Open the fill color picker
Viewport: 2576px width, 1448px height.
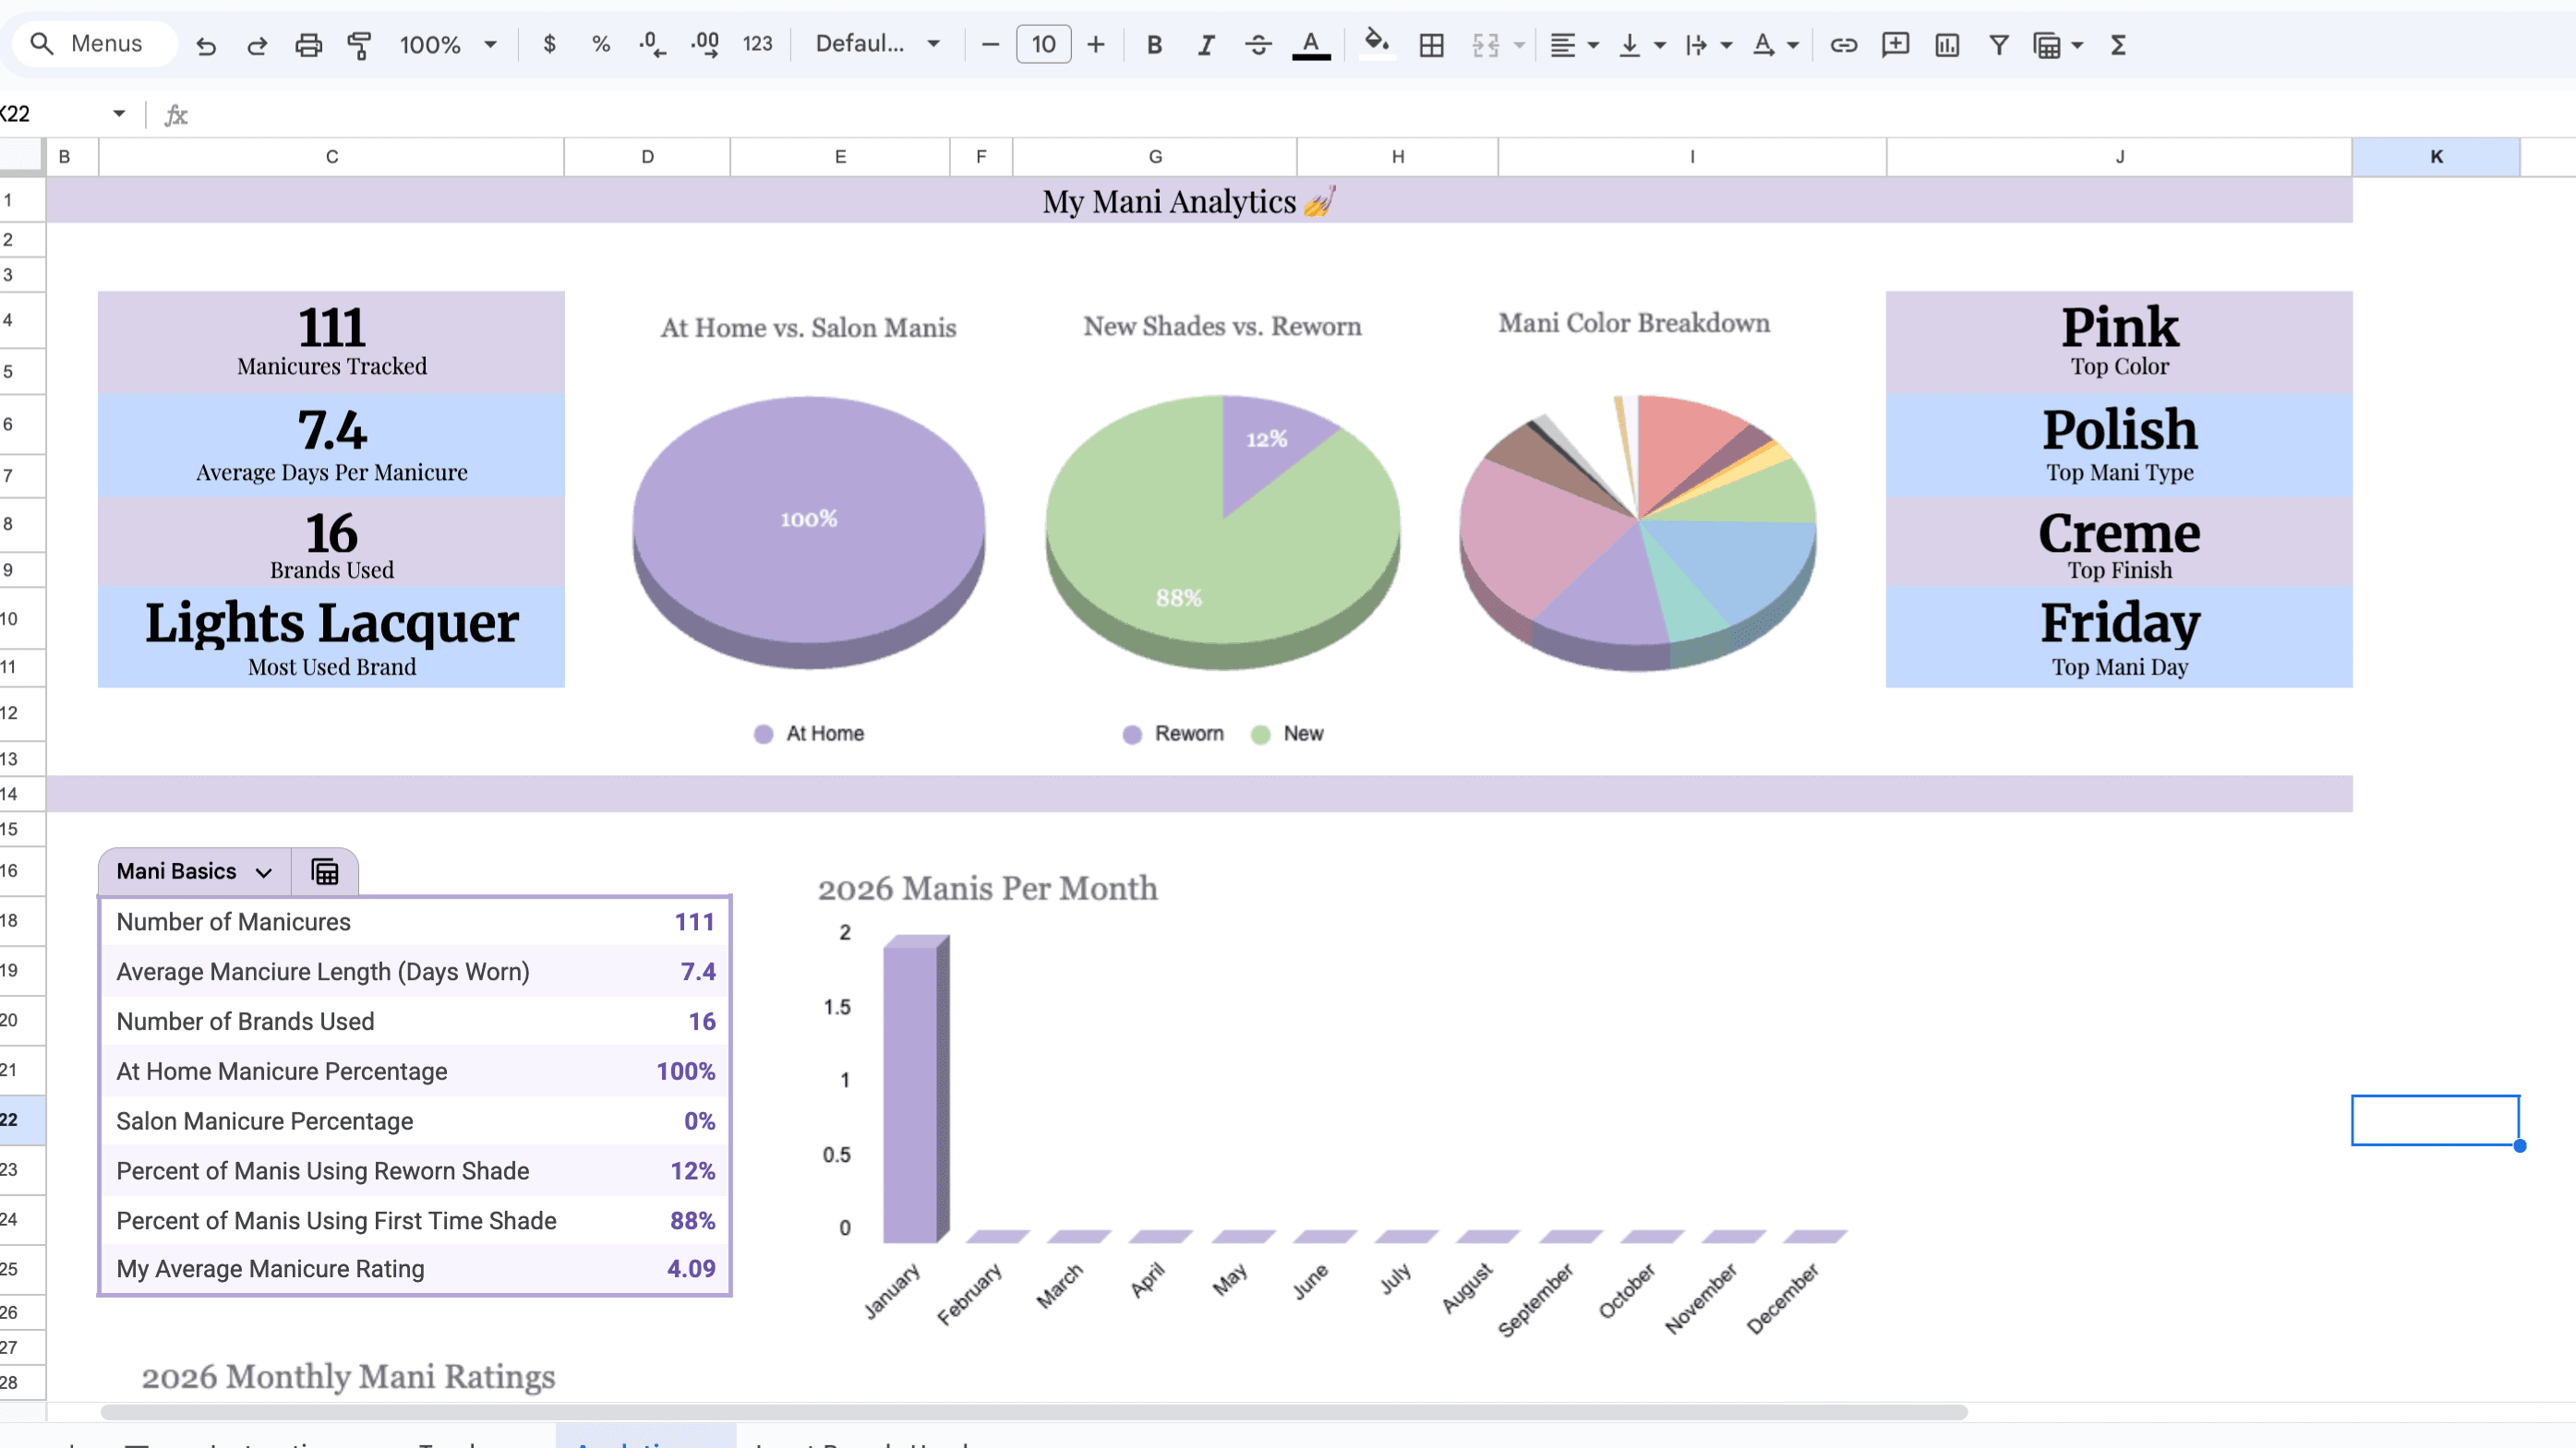coord(1376,44)
